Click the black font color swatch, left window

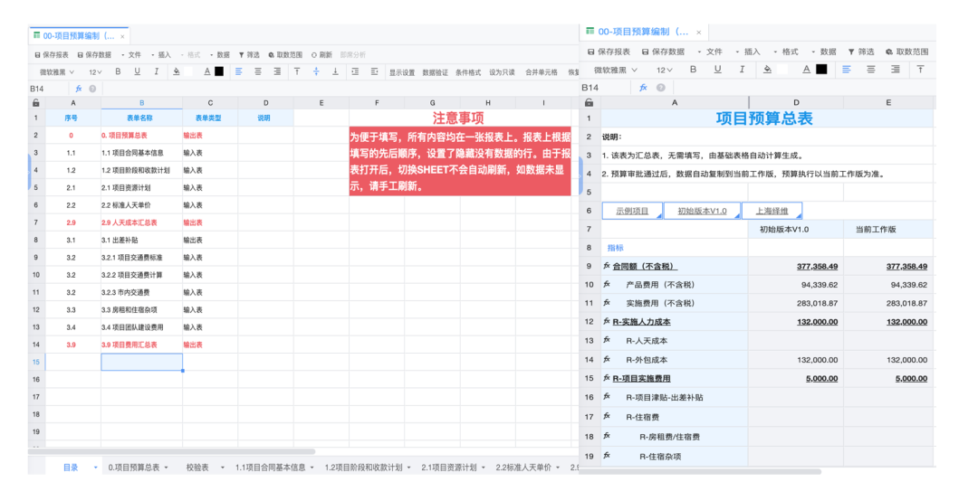219,71
